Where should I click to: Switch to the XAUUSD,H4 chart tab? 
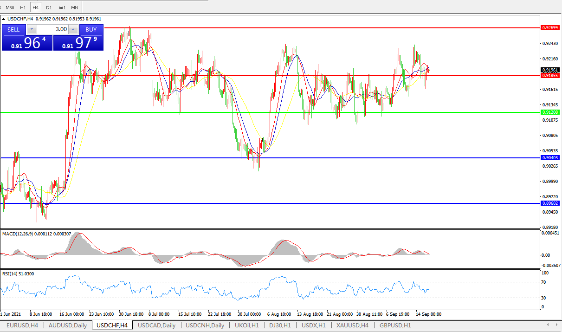[352, 325]
